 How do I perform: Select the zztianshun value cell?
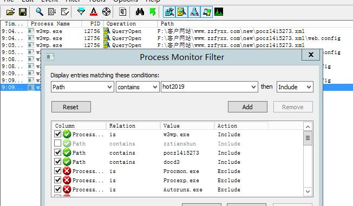click(x=180, y=143)
